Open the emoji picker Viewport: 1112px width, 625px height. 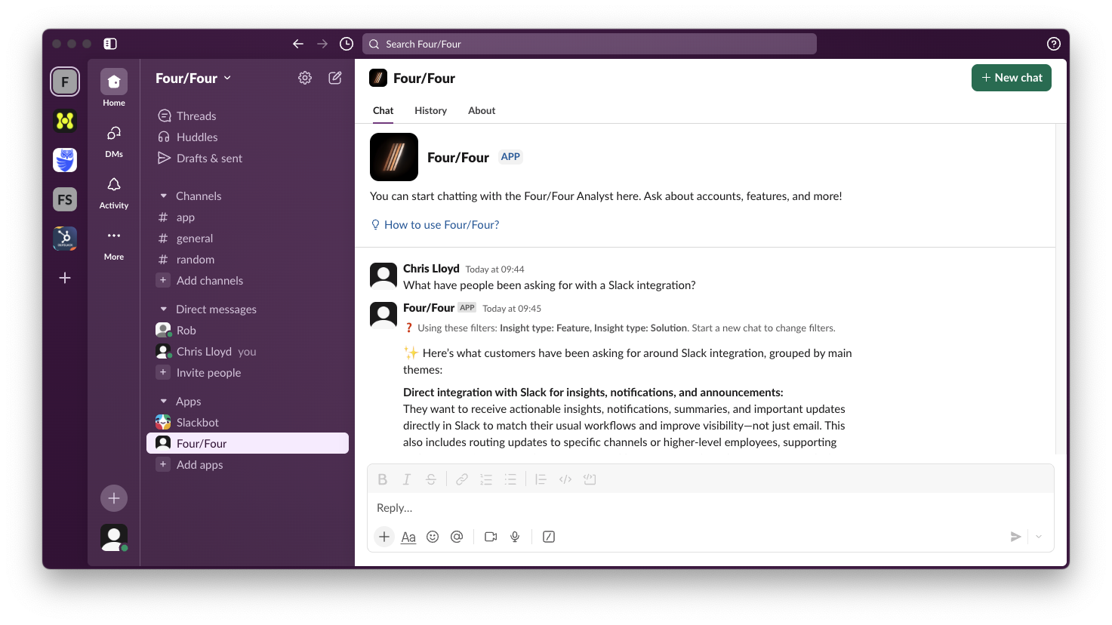(433, 537)
